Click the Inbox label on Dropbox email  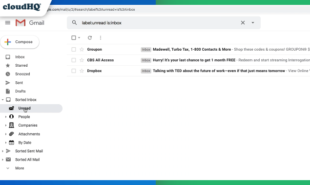[x=146, y=71]
